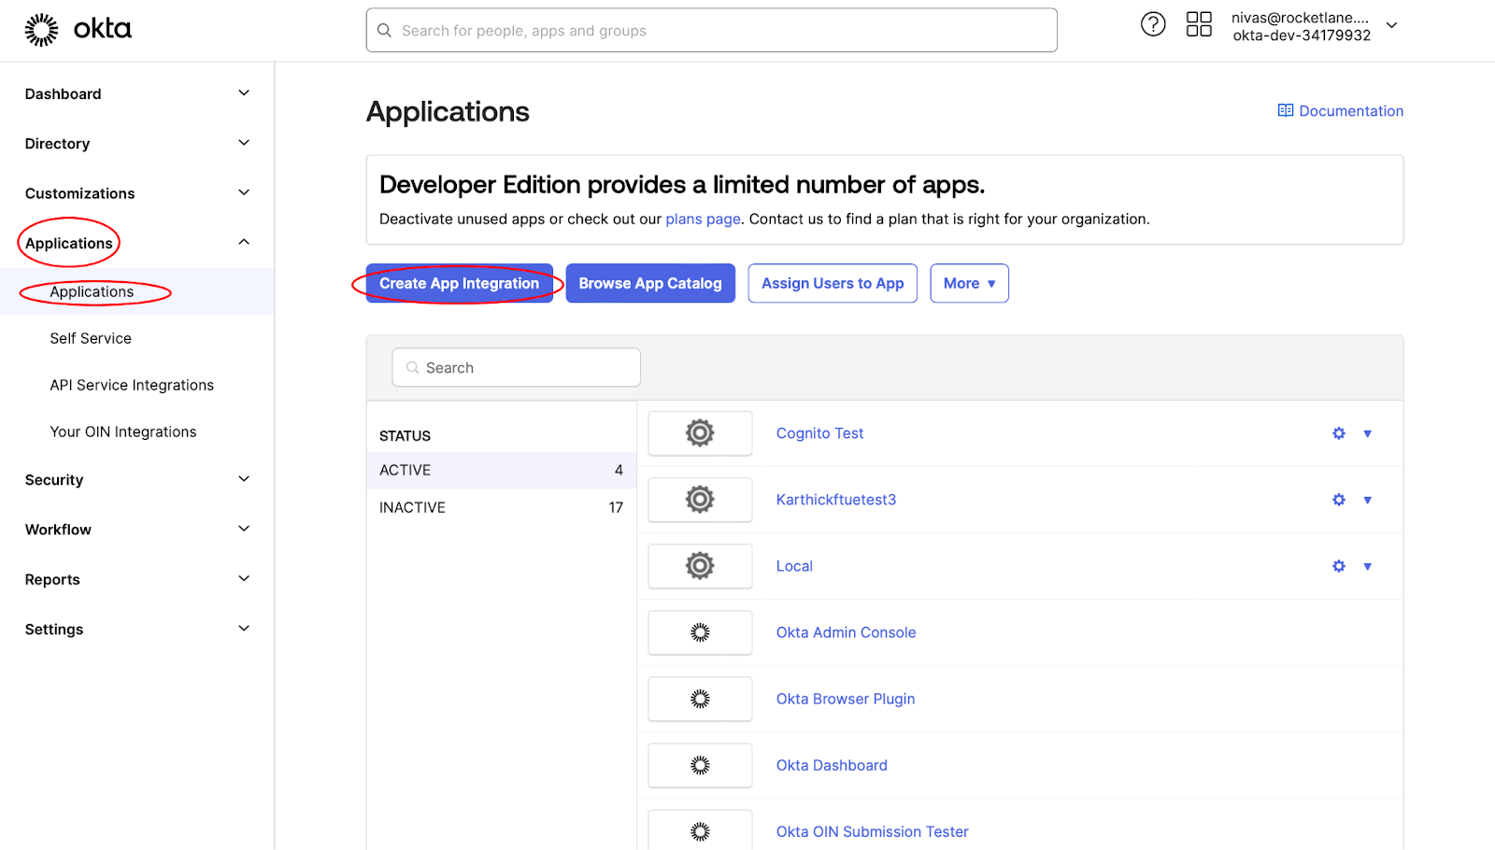Open action dropdown arrow for Karthickftuetest3
This screenshot has width=1495, height=850.
1367,500
